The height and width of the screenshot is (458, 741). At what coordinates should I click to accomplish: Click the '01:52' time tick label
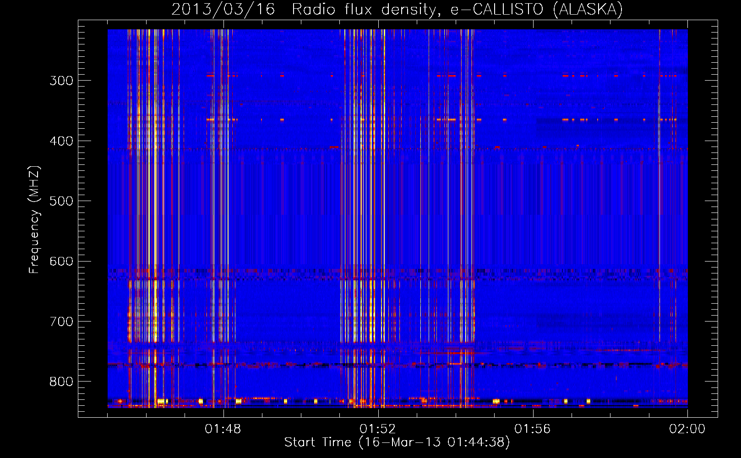pyautogui.click(x=378, y=429)
